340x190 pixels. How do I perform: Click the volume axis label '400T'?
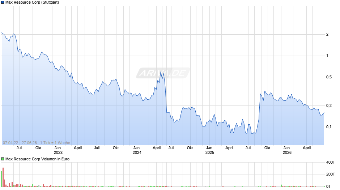click(x=331, y=162)
